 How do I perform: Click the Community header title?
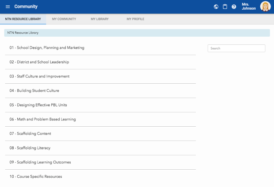click(x=26, y=7)
